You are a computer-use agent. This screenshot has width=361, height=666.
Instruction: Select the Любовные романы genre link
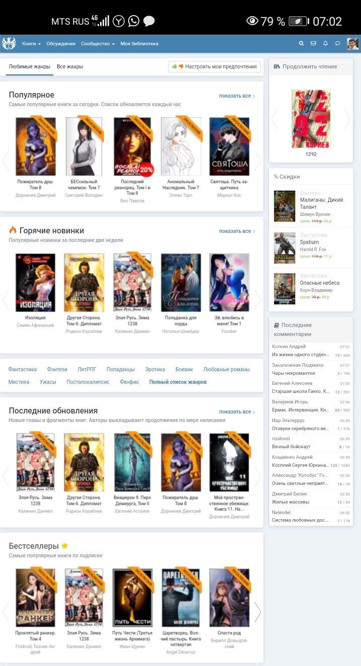point(226,369)
